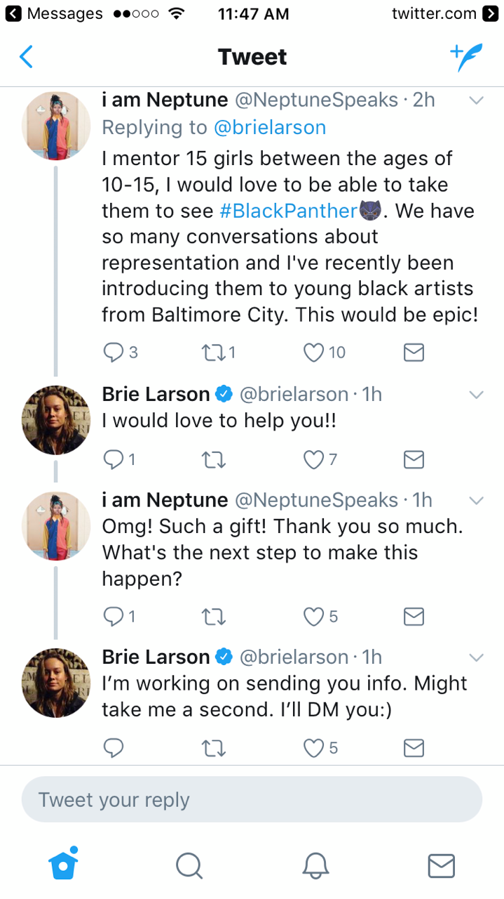504x899 pixels.
Task: Like Brie Larson's "I would love to help you!!" tweet
Action: click(313, 459)
